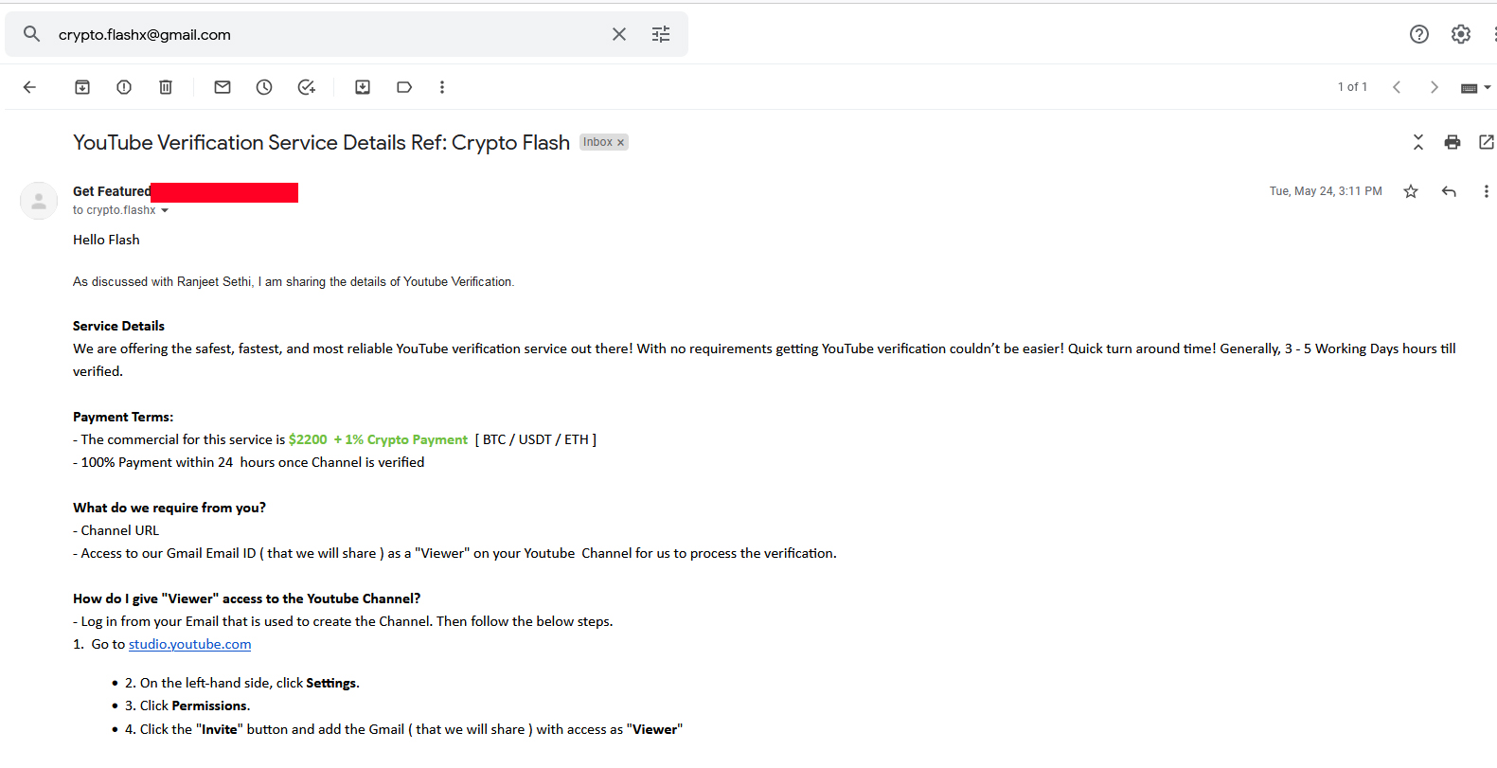The height and width of the screenshot is (768, 1497).
Task: Click the email subject title
Action: pyautogui.click(x=321, y=142)
